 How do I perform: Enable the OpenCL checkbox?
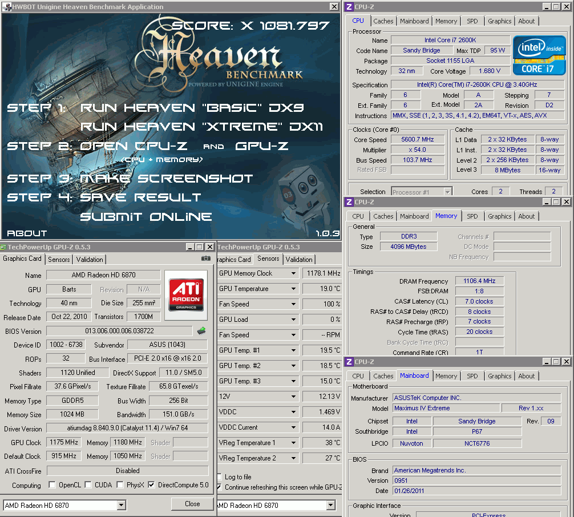52,485
